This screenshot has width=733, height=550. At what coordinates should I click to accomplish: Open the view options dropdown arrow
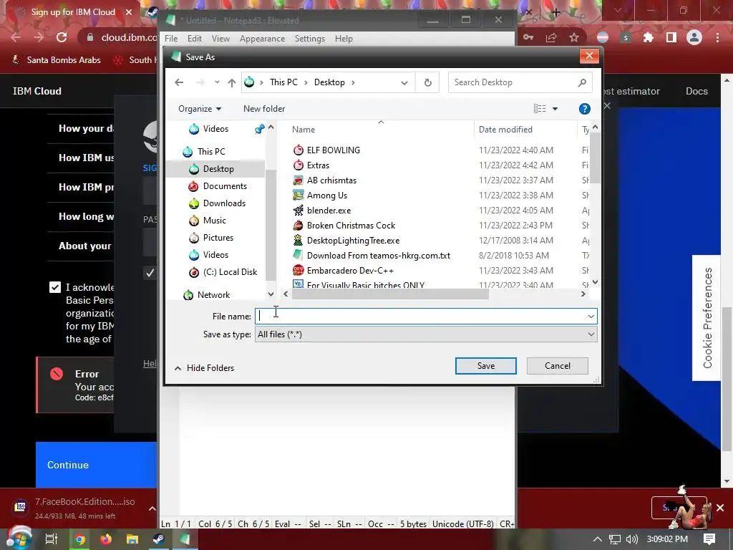click(x=555, y=109)
